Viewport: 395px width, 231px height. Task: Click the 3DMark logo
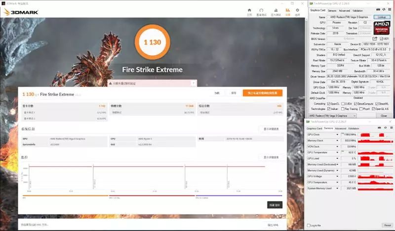pos(21,12)
